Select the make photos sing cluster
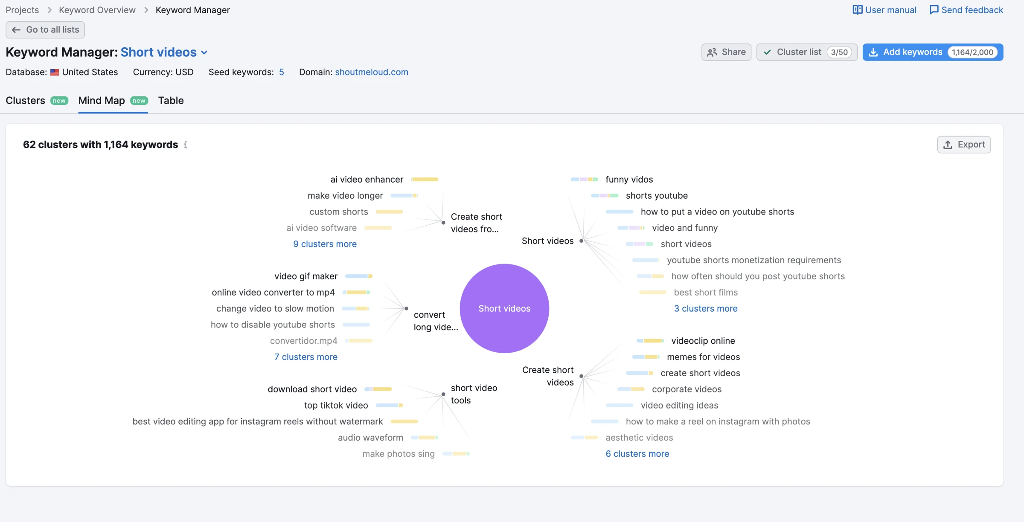The height and width of the screenshot is (522, 1024). (x=399, y=454)
